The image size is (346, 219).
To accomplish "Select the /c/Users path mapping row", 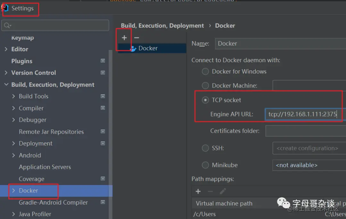I will pos(269,214).
